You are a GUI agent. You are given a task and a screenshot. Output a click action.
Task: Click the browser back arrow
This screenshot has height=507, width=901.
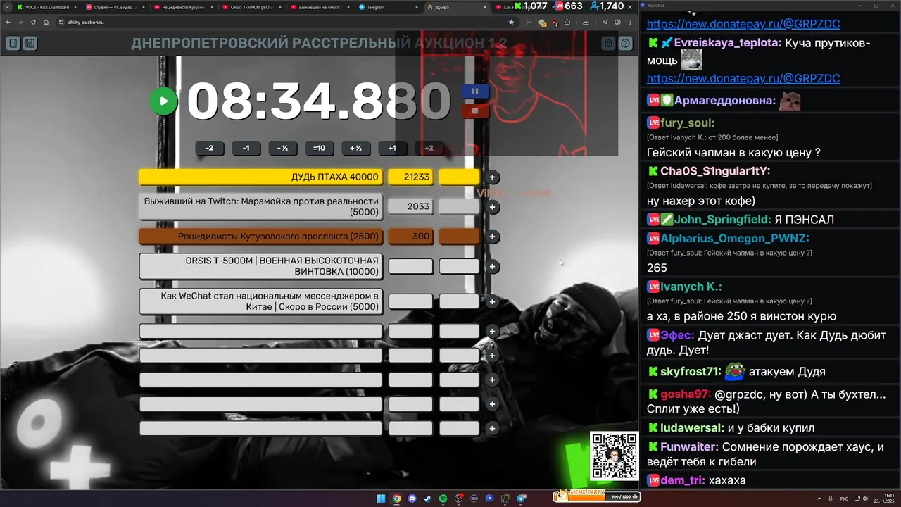tap(7, 23)
